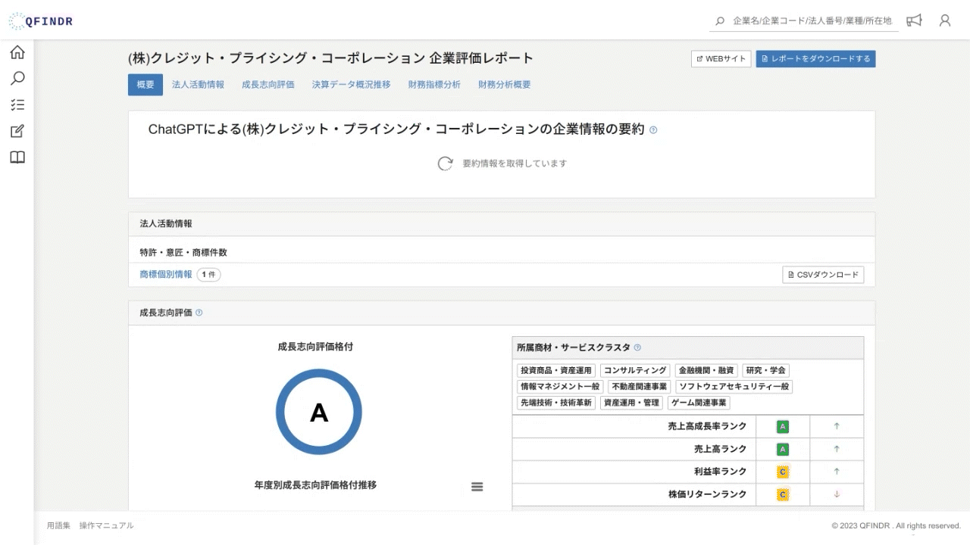The width and height of the screenshot is (970, 545).
Task: Open the user account icon
Action: click(945, 20)
